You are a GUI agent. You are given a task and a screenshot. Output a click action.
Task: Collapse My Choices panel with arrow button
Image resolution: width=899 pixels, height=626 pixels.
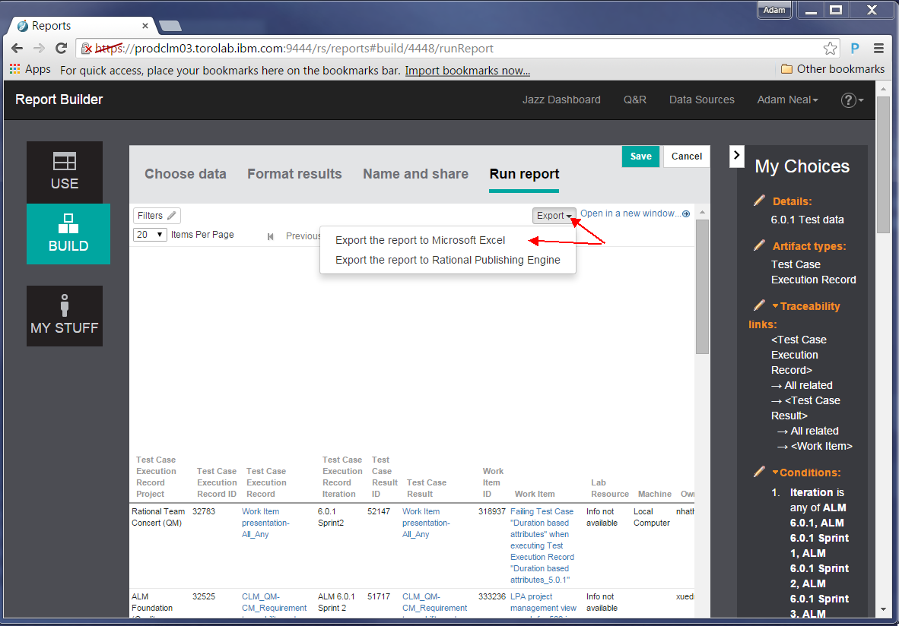point(737,155)
